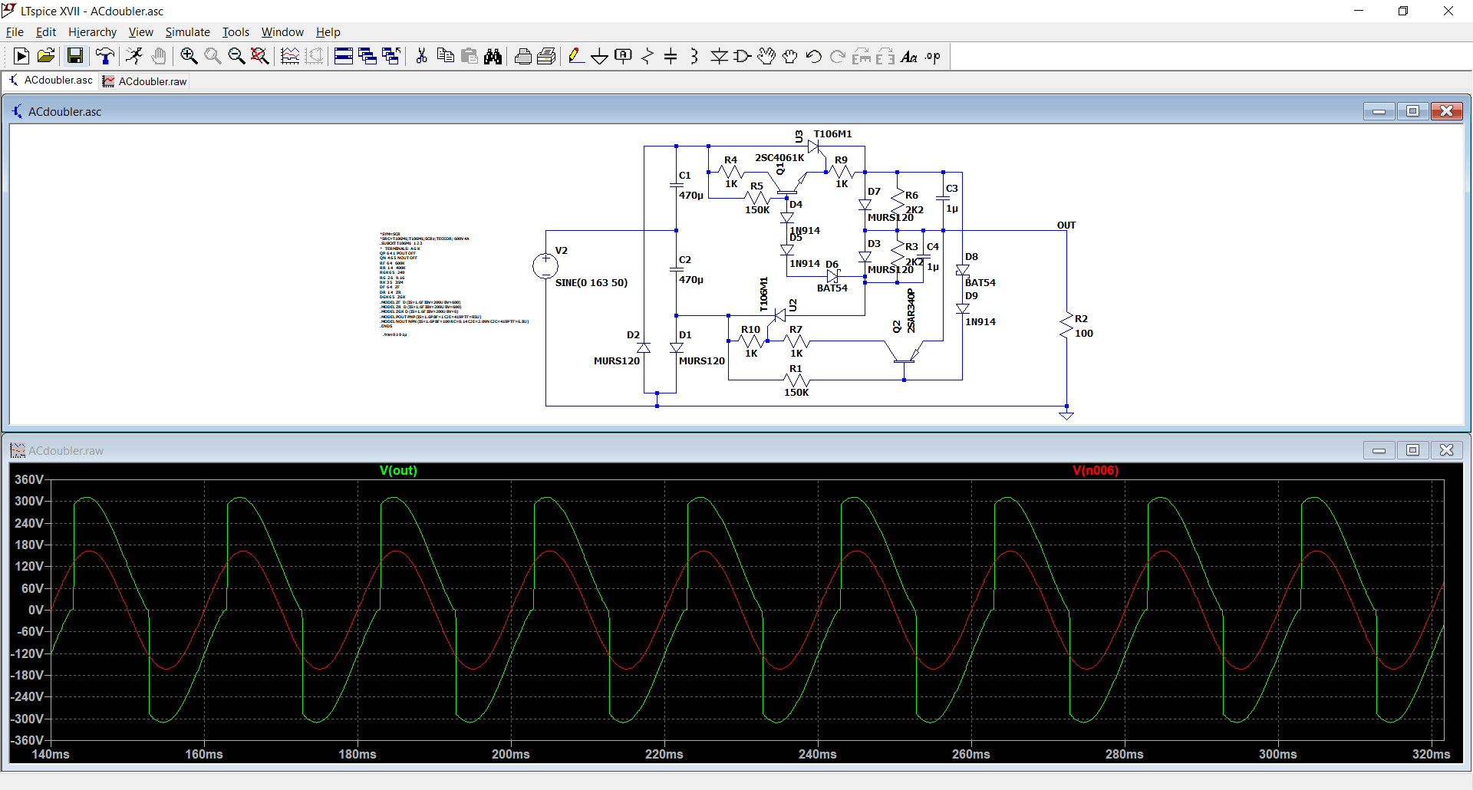Viewport: 1473px width, 790px height.
Task: Click the Undo arrow icon
Action: 814,56
